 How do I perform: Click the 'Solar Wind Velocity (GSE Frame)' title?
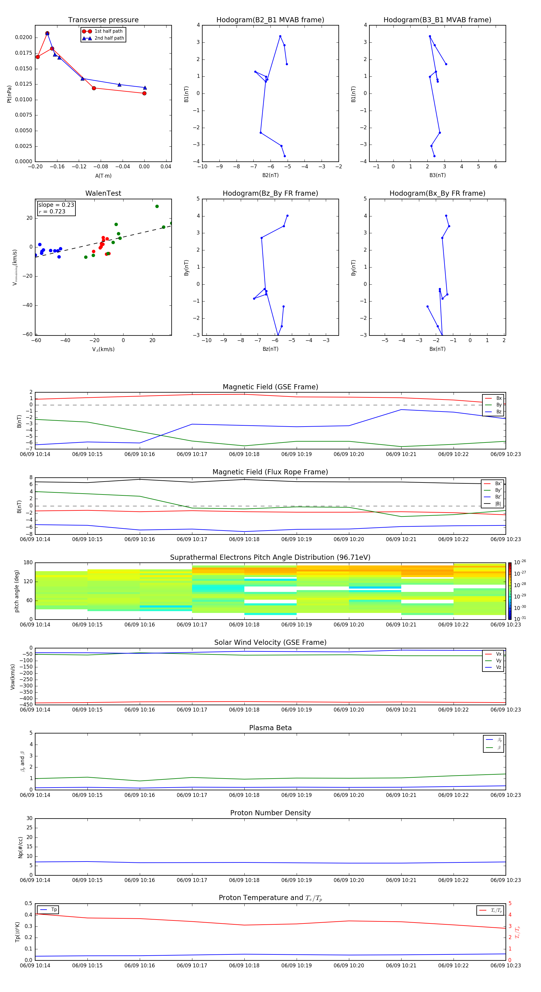pos(270,643)
